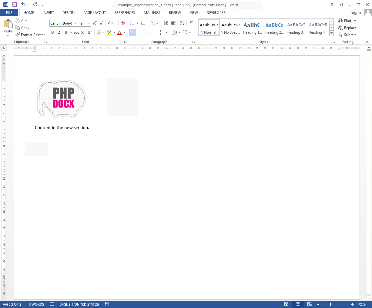Switch to the MAILINGS tab
Image resolution: width=372 pixels, height=308 pixels.
152,13
